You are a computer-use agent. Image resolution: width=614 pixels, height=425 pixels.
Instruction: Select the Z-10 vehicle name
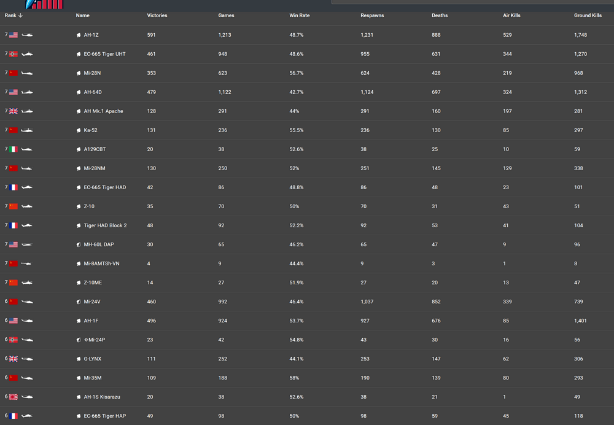click(x=89, y=206)
